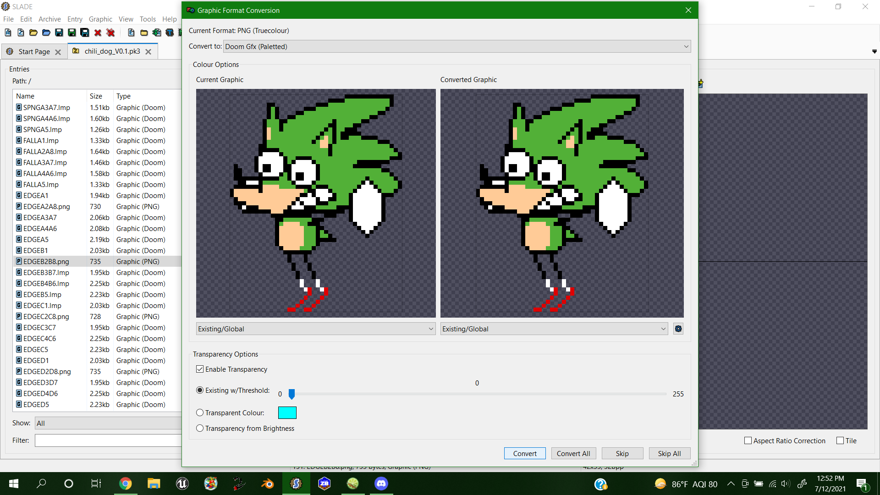Screen dimensions: 880x495
Task: Close the Start Page tab with its X
Action: click(x=58, y=52)
